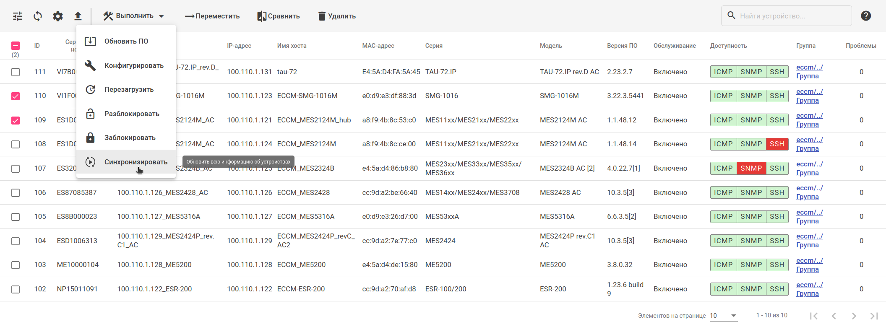
Task: Click the upload arrow icon in toolbar
Action: click(78, 16)
